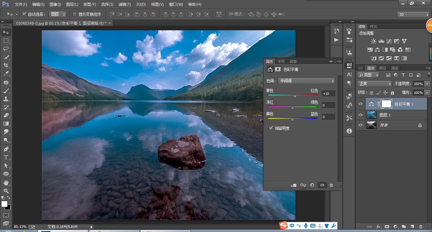Screen dimensions: 432x232
Task: Add a Curves adjustment
Action: (x=389, y=41)
